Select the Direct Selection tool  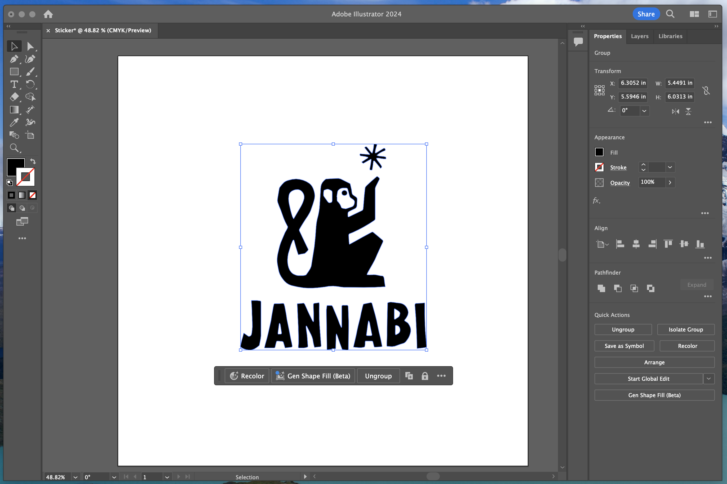(x=30, y=46)
